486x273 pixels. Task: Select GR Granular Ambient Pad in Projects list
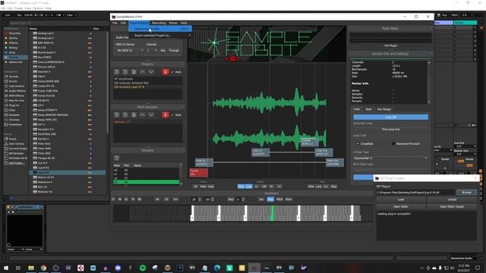coord(131,83)
